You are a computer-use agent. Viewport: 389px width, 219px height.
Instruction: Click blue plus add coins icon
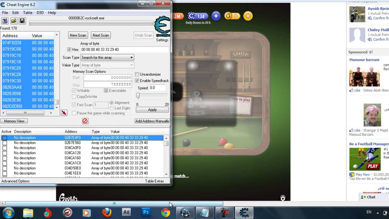(216, 16)
